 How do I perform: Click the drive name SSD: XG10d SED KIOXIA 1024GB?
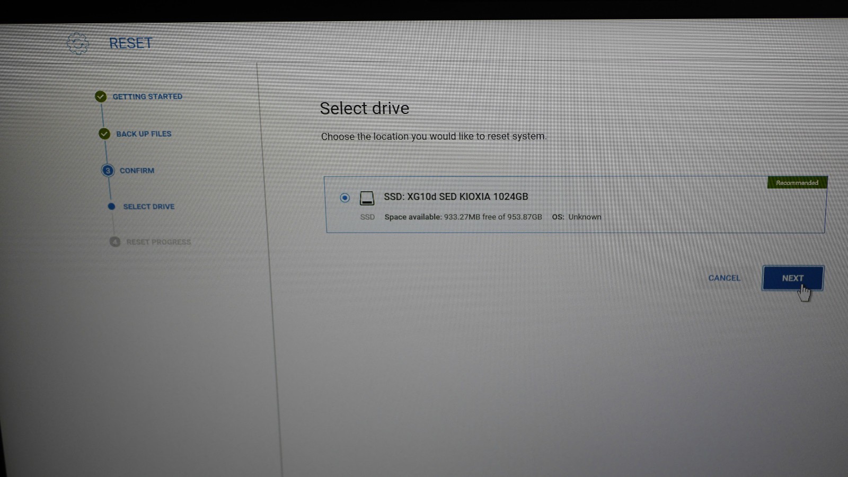click(456, 197)
